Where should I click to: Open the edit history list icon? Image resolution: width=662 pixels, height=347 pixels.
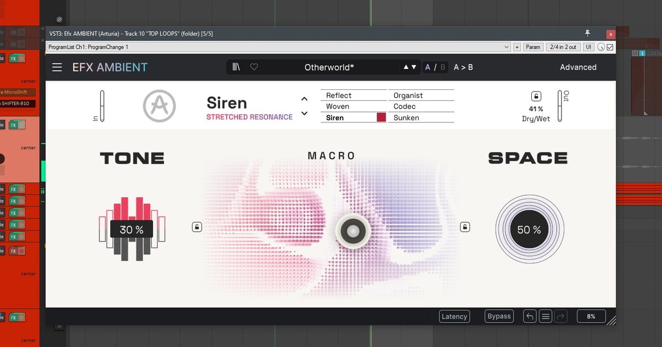546,316
